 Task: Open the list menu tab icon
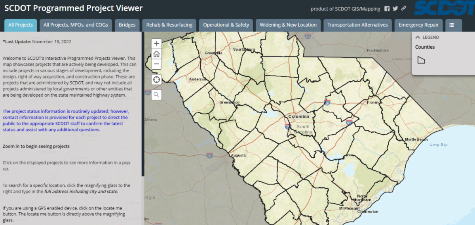point(452,25)
